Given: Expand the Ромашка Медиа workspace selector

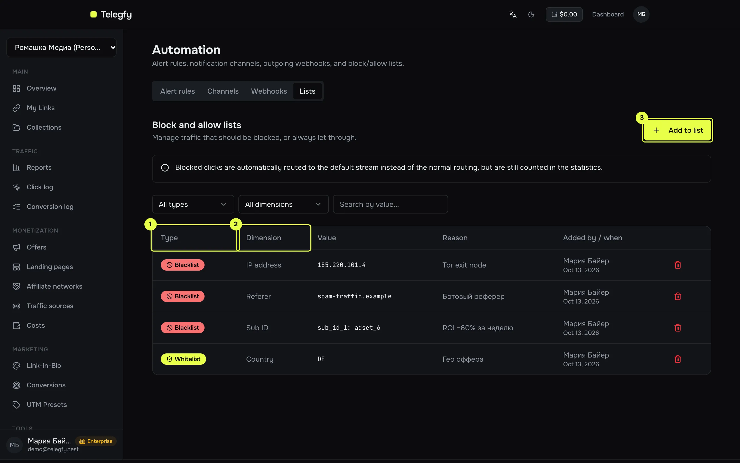Looking at the screenshot, I should 61,48.
